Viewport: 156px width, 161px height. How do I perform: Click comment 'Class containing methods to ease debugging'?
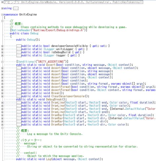coord(74,27)
